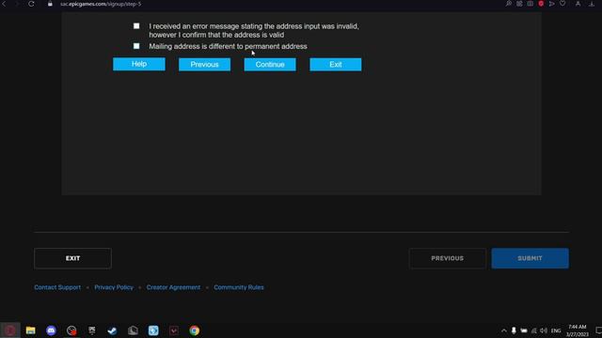Click the volume speaker icon in tray
Image resolution: width=602 pixels, height=338 pixels.
[544, 330]
